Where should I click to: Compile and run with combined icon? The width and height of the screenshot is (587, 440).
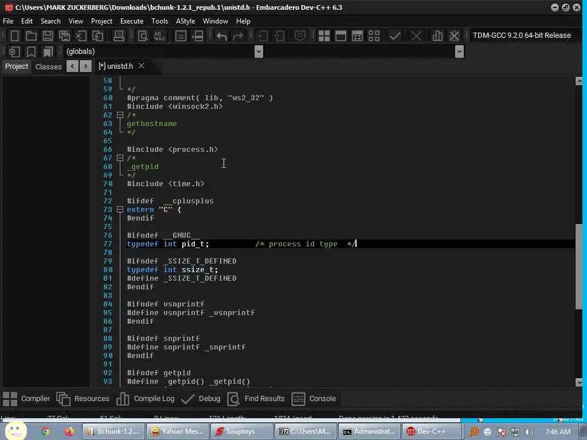[x=357, y=36]
